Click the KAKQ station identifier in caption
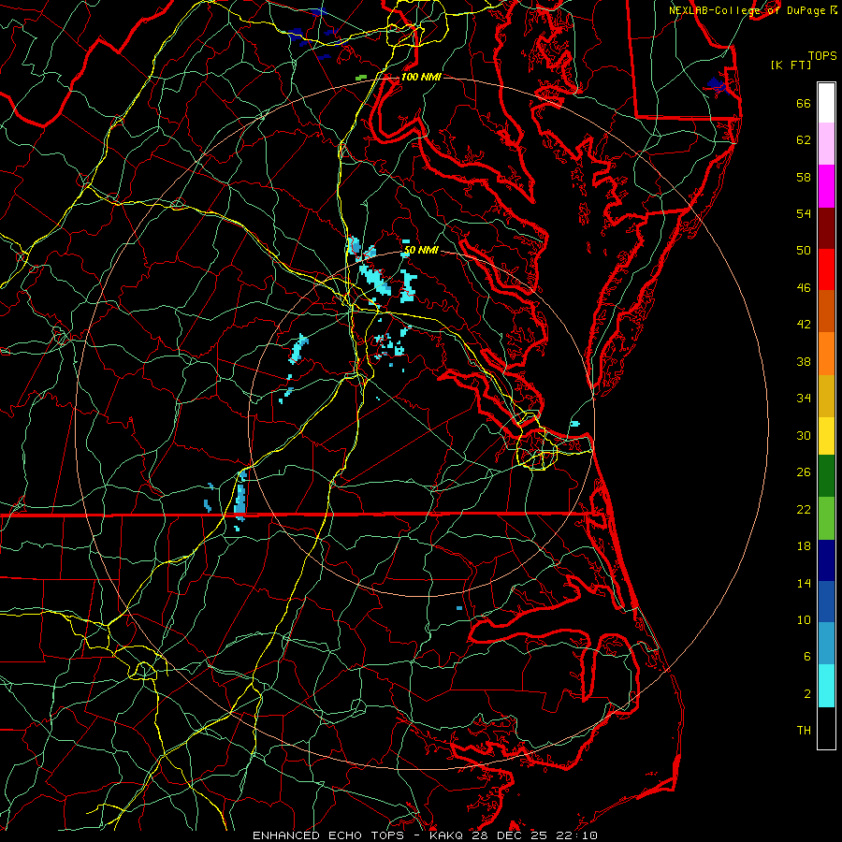The height and width of the screenshot is (842, 842). (x=448, y=835)
